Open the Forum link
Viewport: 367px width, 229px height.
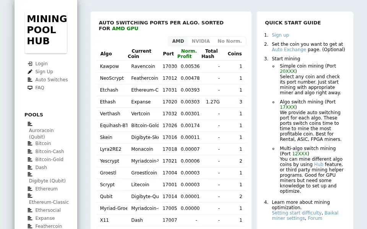[315, 218]
